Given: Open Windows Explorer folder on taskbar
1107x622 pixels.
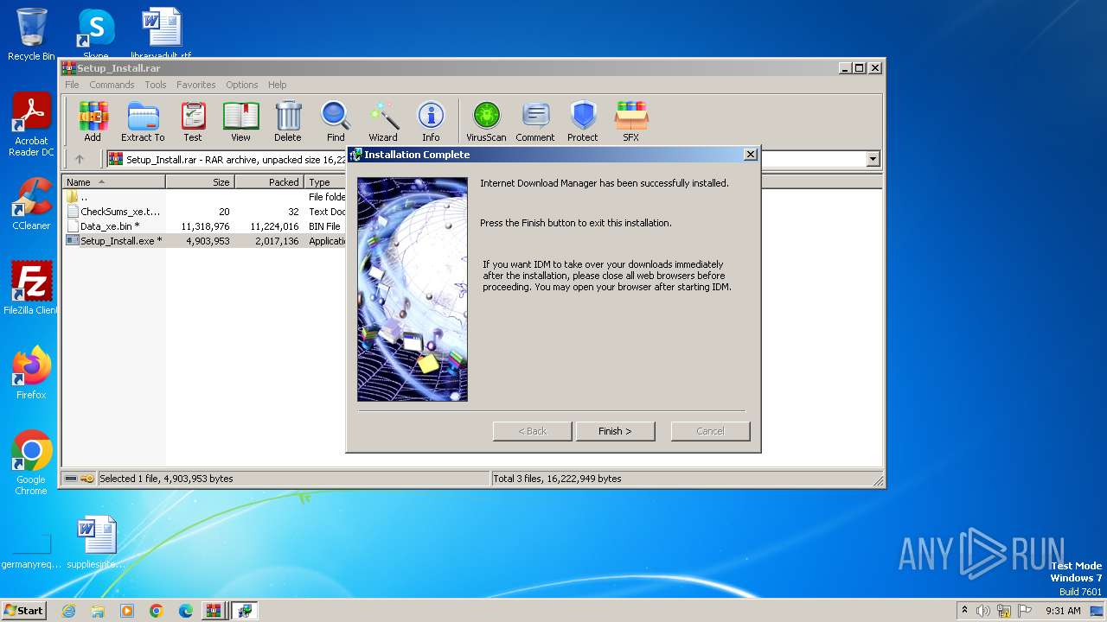Looking at the screenshot, I should (98, 611).
